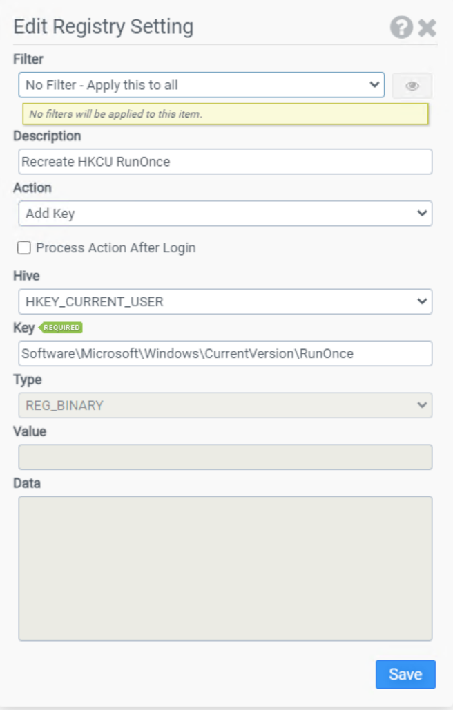Expand the Hive dropdown HKEY_CURRENT_USER
This screenshot has width=453, height=710.
225,301
